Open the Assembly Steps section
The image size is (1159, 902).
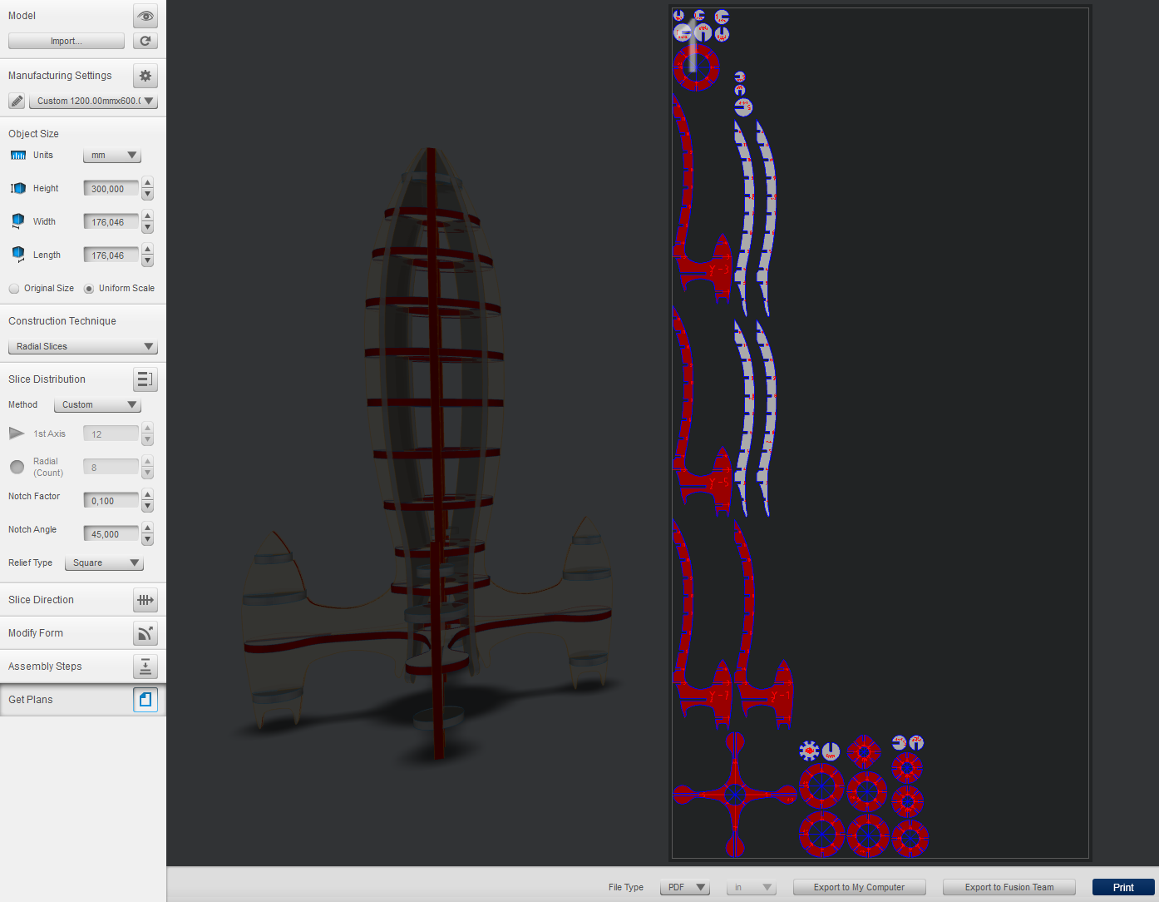tap(83, 667)
